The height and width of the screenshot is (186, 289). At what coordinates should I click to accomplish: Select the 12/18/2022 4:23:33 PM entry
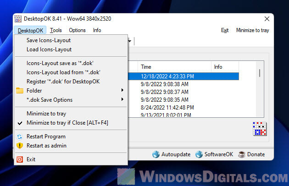[183, 76]
